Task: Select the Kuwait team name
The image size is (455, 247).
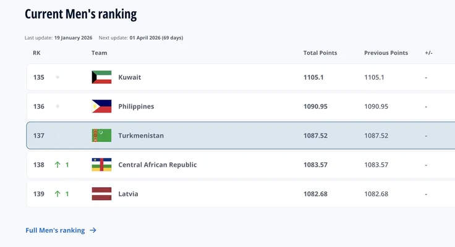Action: pos(129,77)
